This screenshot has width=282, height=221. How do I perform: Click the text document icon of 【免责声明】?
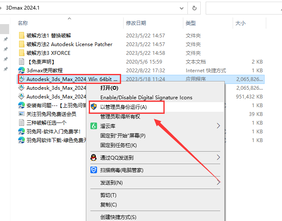pyautogui.click(x=22, y=61)
